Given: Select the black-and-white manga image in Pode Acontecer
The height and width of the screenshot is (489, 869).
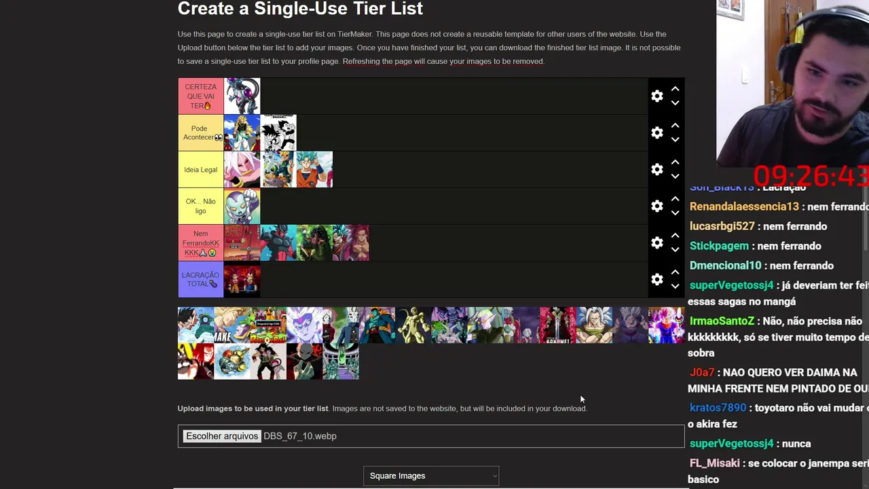Looking at the screenshot, I should 278,133.
